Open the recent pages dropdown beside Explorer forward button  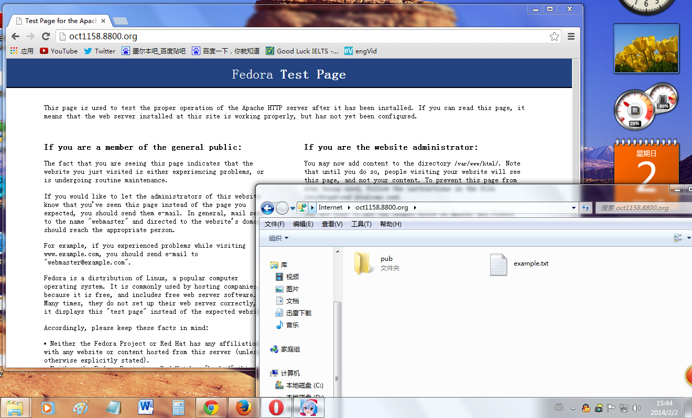pyautogui.click(x=293, y=208)
